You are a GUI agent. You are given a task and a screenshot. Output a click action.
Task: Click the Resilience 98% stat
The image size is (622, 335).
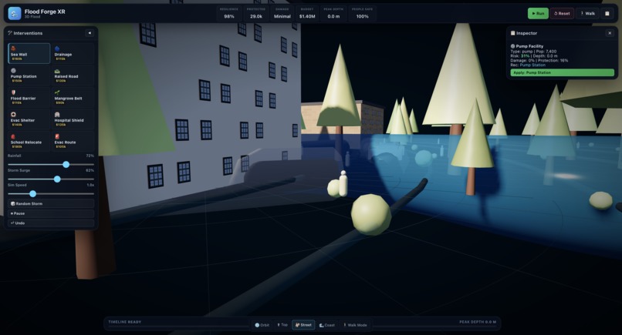[x=229, y=13]
